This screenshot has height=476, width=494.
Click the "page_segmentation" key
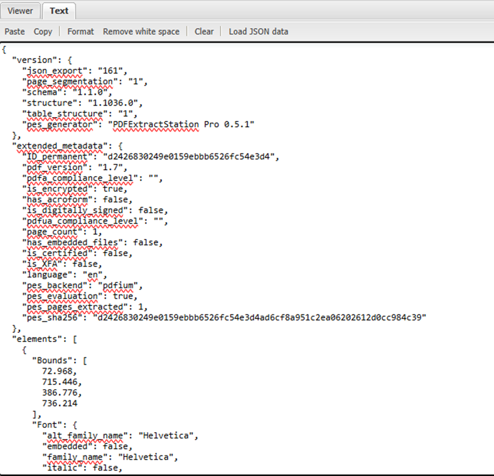tap(69, 81)
